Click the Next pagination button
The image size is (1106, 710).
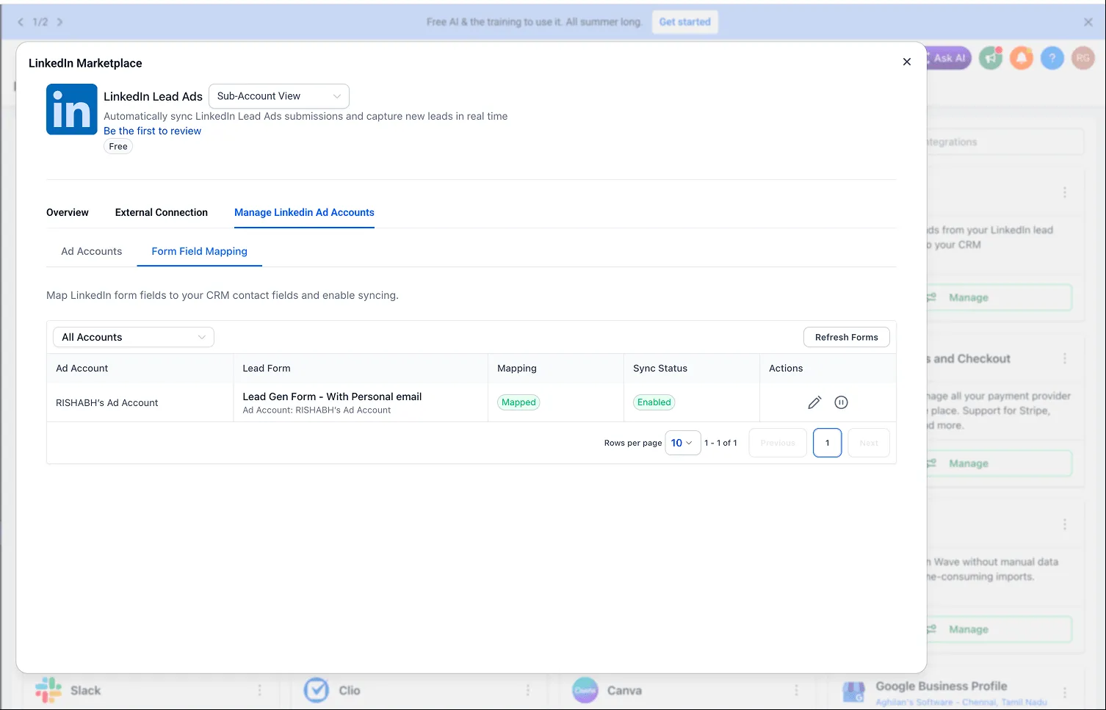pos(869,443)
